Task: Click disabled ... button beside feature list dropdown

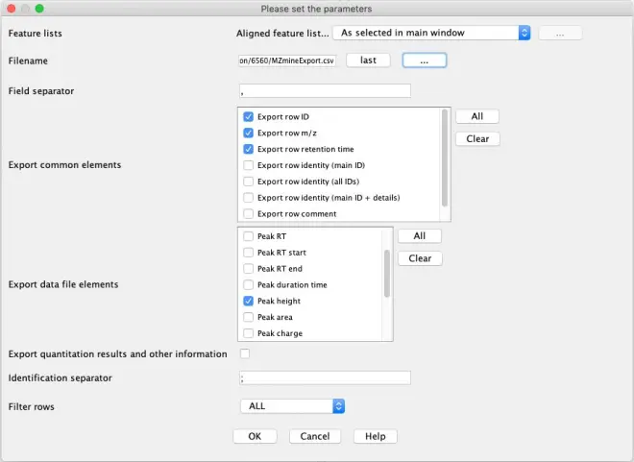Action: [560, 34]
